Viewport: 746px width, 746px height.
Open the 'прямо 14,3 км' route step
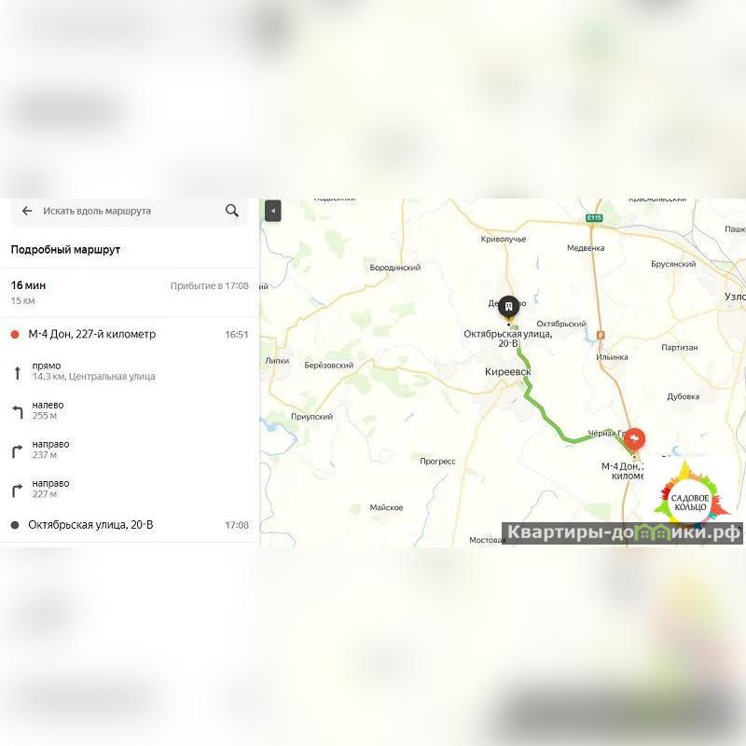coord(130,371)
